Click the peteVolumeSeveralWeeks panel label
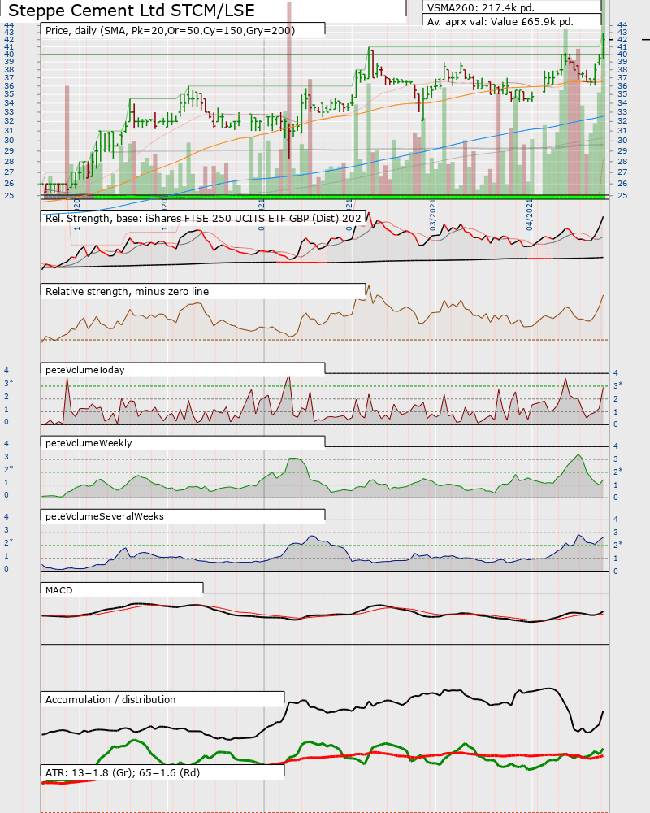Screen dimensions: 650x813 tap(105, 516)
